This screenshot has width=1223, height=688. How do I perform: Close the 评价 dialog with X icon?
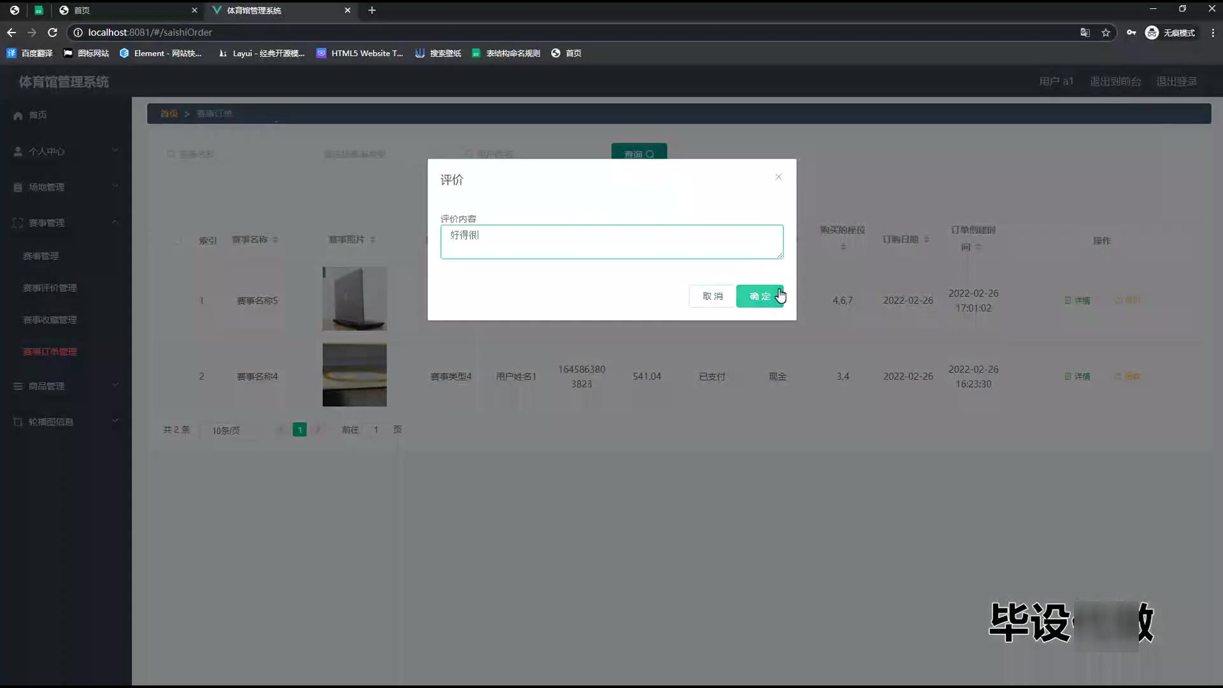778,177
